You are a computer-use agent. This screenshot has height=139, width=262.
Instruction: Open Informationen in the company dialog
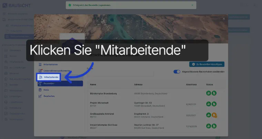click(50, 64)
